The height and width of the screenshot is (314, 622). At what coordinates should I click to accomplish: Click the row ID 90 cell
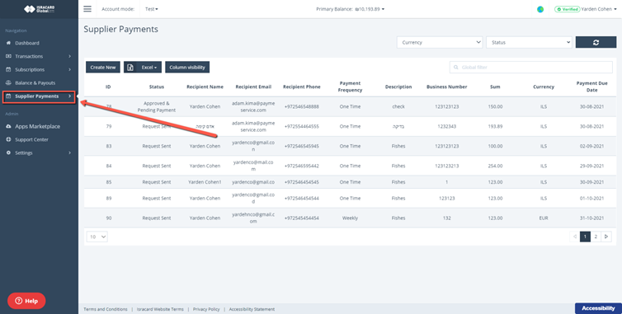(x=108, y=218)
